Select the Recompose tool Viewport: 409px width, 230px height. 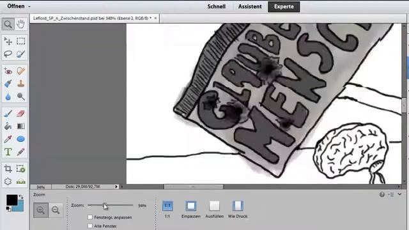coord(20,169)
